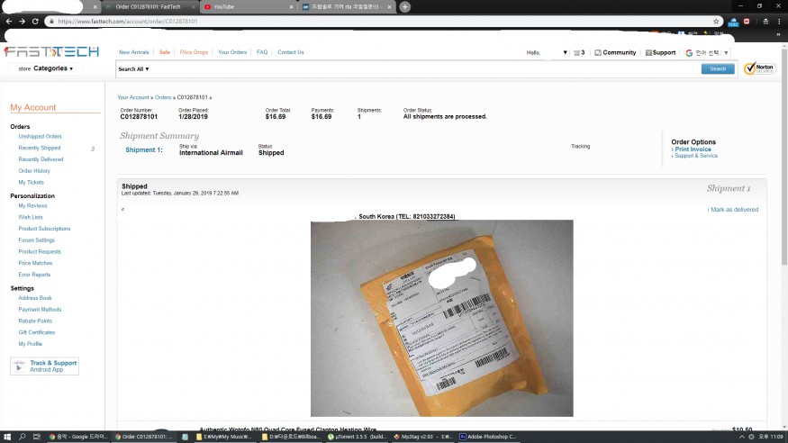
Task: Switch to uTorrent in the taskbar
Action: pyautogui.click(x=357, y=437)
